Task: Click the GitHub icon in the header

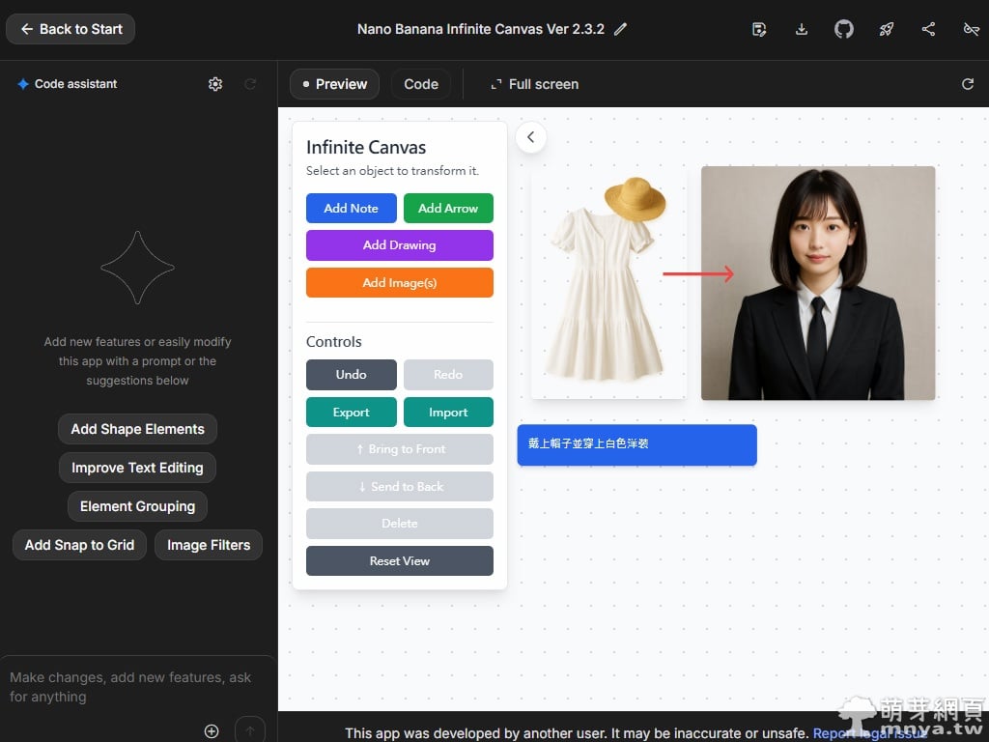Action: click(x=843, y=29)
